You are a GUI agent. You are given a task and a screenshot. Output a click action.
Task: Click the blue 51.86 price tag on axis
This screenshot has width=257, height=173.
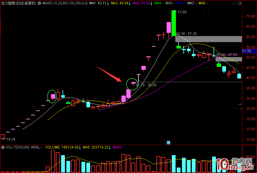click(x=249, y=51)
